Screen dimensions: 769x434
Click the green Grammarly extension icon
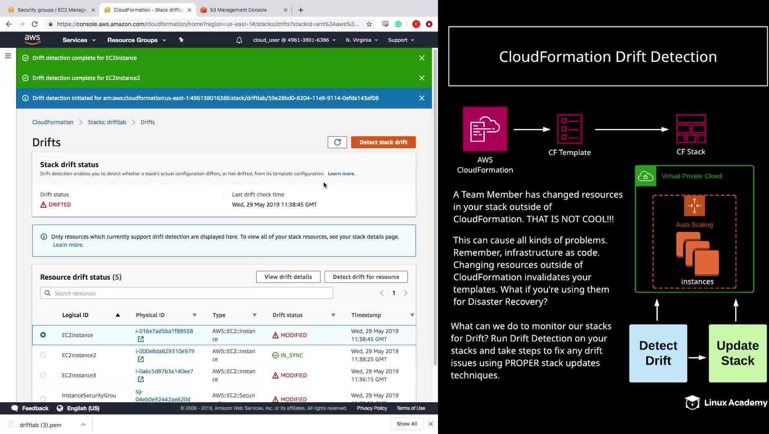[398, 24]
